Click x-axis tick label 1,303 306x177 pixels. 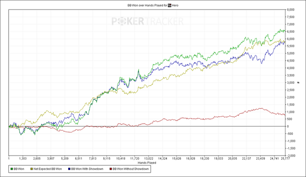pyautogui.click(x=23, y=159)
